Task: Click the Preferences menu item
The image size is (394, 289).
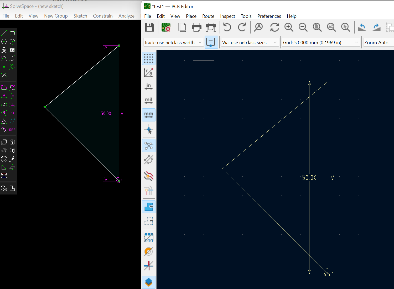Action: pos(269,16)
